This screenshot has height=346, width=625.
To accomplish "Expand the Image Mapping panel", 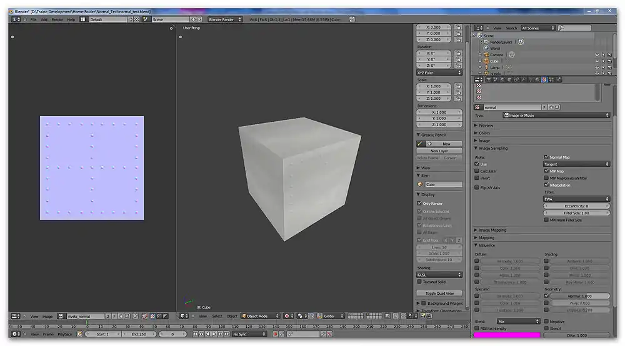I will pyautogui.click(x=492, y=230).
